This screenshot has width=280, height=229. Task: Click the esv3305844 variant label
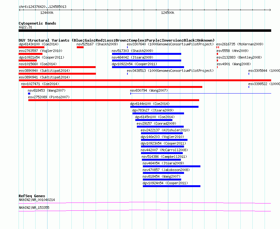click(x=264, y=71)
